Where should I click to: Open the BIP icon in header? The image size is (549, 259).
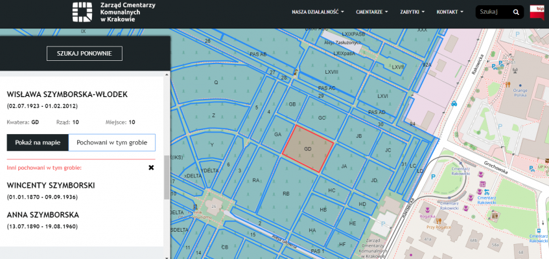pos(537,12)
